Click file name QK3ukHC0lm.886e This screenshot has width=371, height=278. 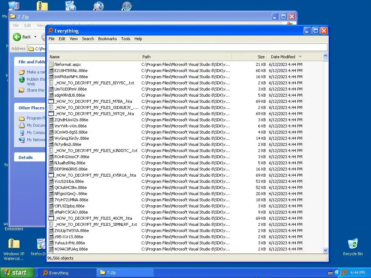click(x=71, y=188)
